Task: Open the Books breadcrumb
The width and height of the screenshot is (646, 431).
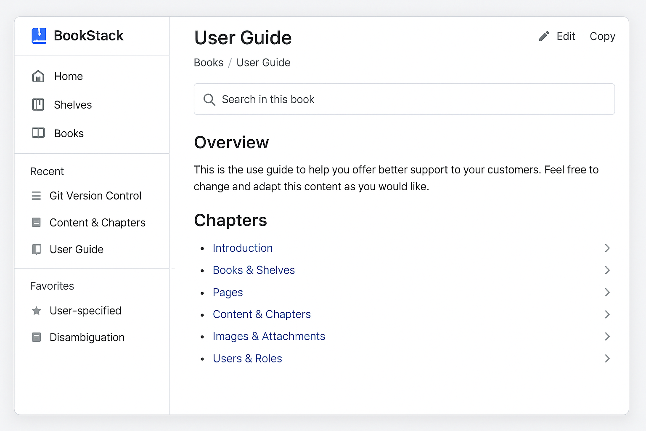Action: pyautogui.click(x=208, y=62)
